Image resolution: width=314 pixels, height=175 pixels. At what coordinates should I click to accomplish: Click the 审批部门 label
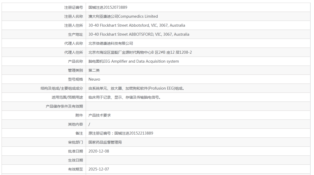75,142
